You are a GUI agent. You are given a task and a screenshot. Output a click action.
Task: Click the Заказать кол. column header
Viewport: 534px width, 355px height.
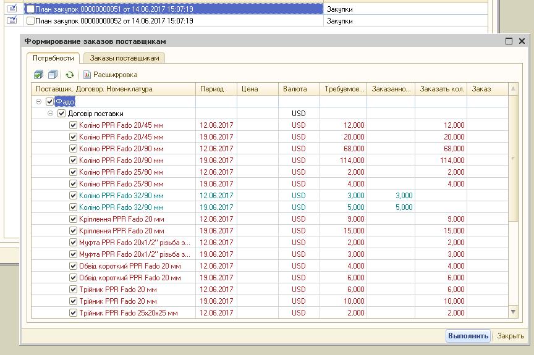441,89
